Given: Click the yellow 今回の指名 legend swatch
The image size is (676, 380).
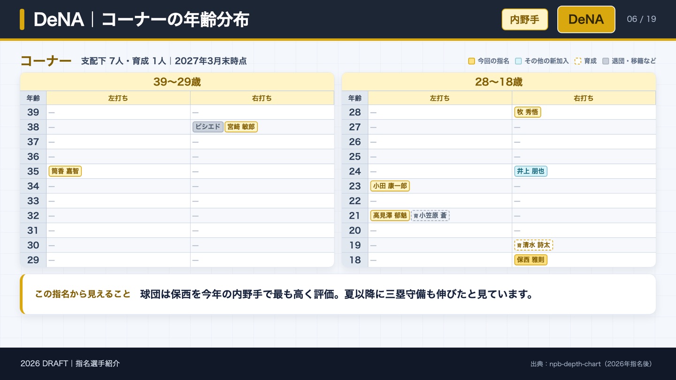Looking at the screenshot, I should [471, 61].
